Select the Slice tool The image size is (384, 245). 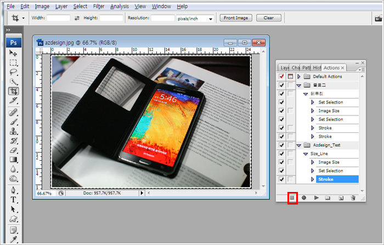[x=13, y=101]
